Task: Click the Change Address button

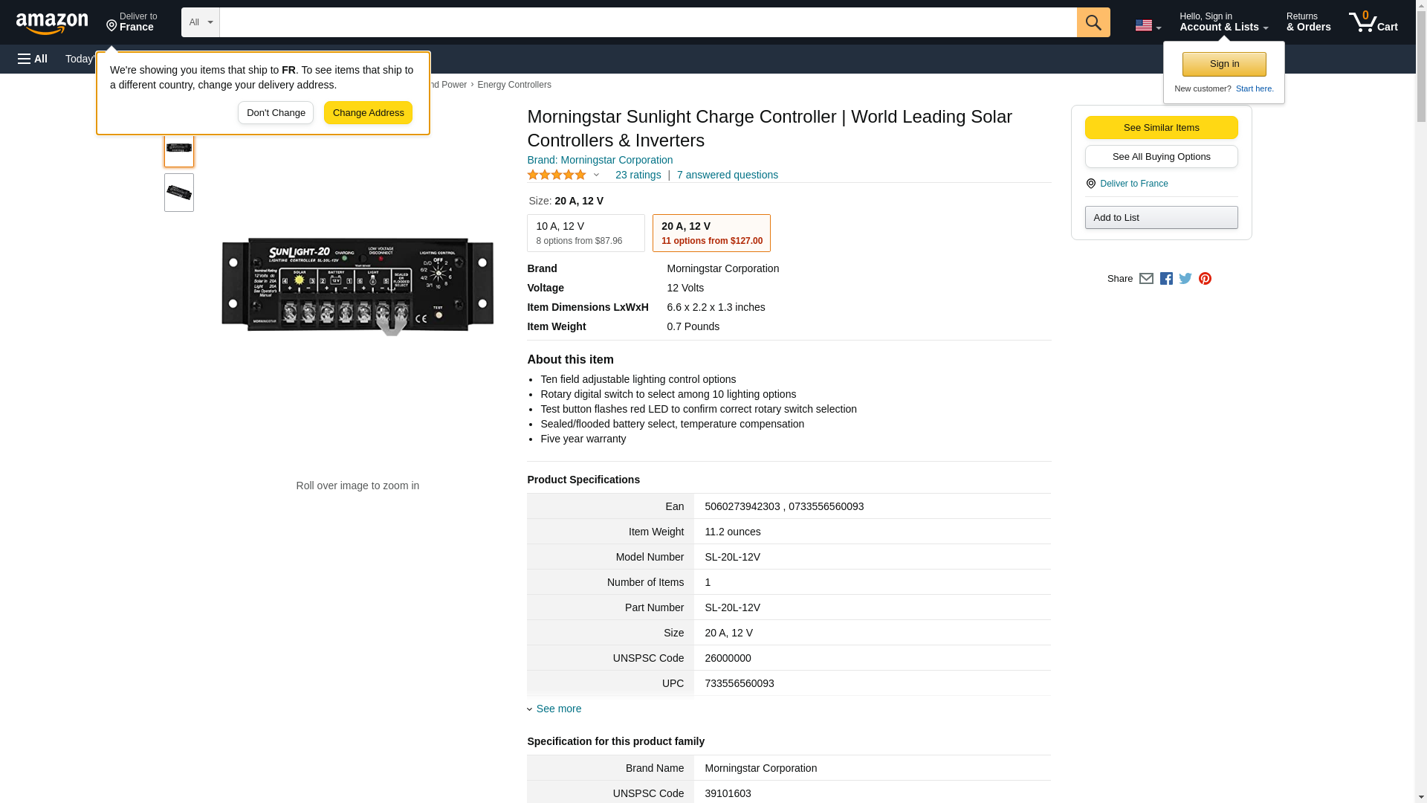Action: pyautogui.click(x=368, y=113)
